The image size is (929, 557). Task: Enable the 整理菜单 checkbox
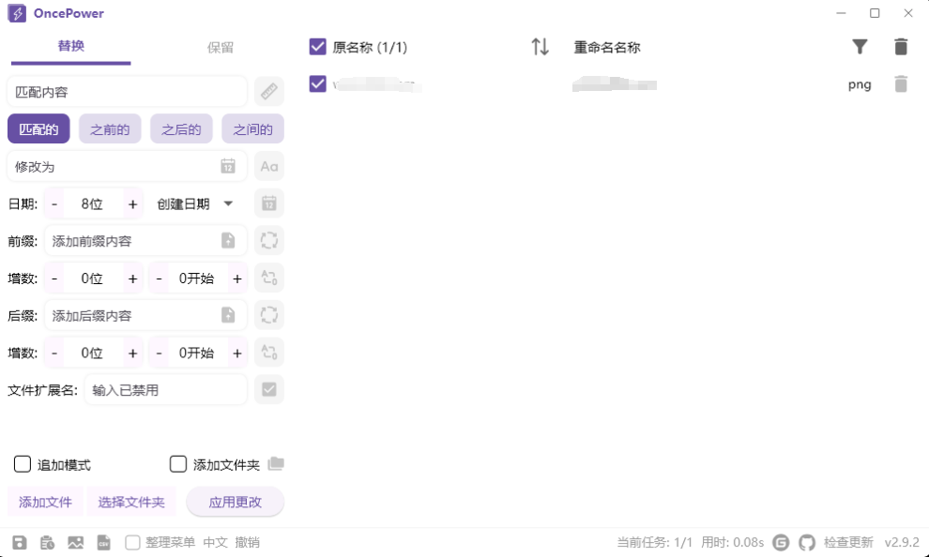pos(132,542)
